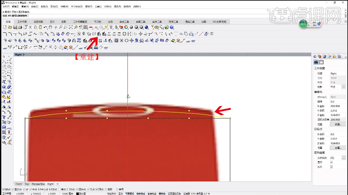This screenshot has width=348, height=195.
Task: Open the 分析(A) menu
Action: pyautogui.click(x=108, y=6)
